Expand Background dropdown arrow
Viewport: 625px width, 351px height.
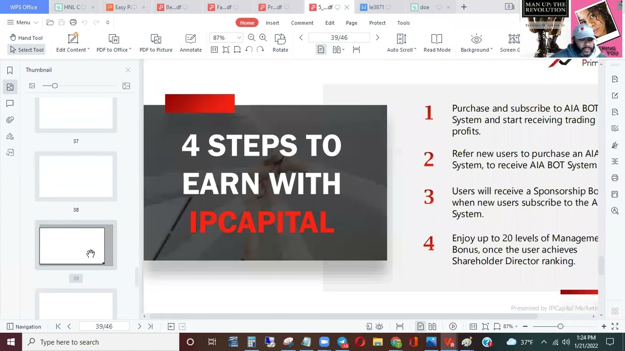tap(491, 50)
